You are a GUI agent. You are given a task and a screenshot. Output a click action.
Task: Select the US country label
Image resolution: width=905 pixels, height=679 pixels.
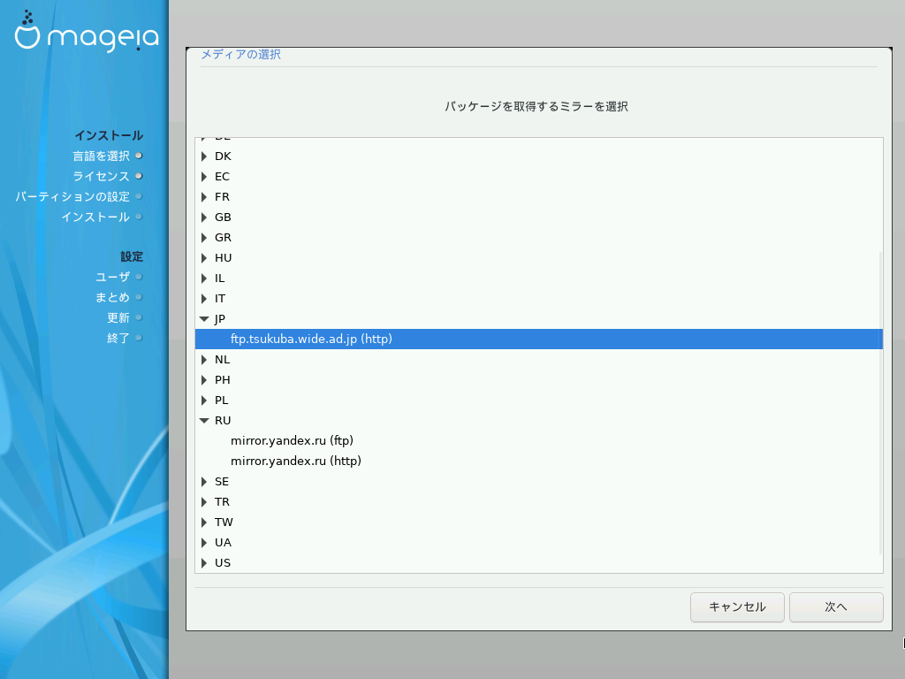[x=222, y=563]
